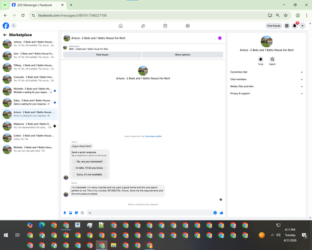Click Arturo profile thumbnail in right panel
Screen dimensions: 312x250
click(x=266, y=41)
